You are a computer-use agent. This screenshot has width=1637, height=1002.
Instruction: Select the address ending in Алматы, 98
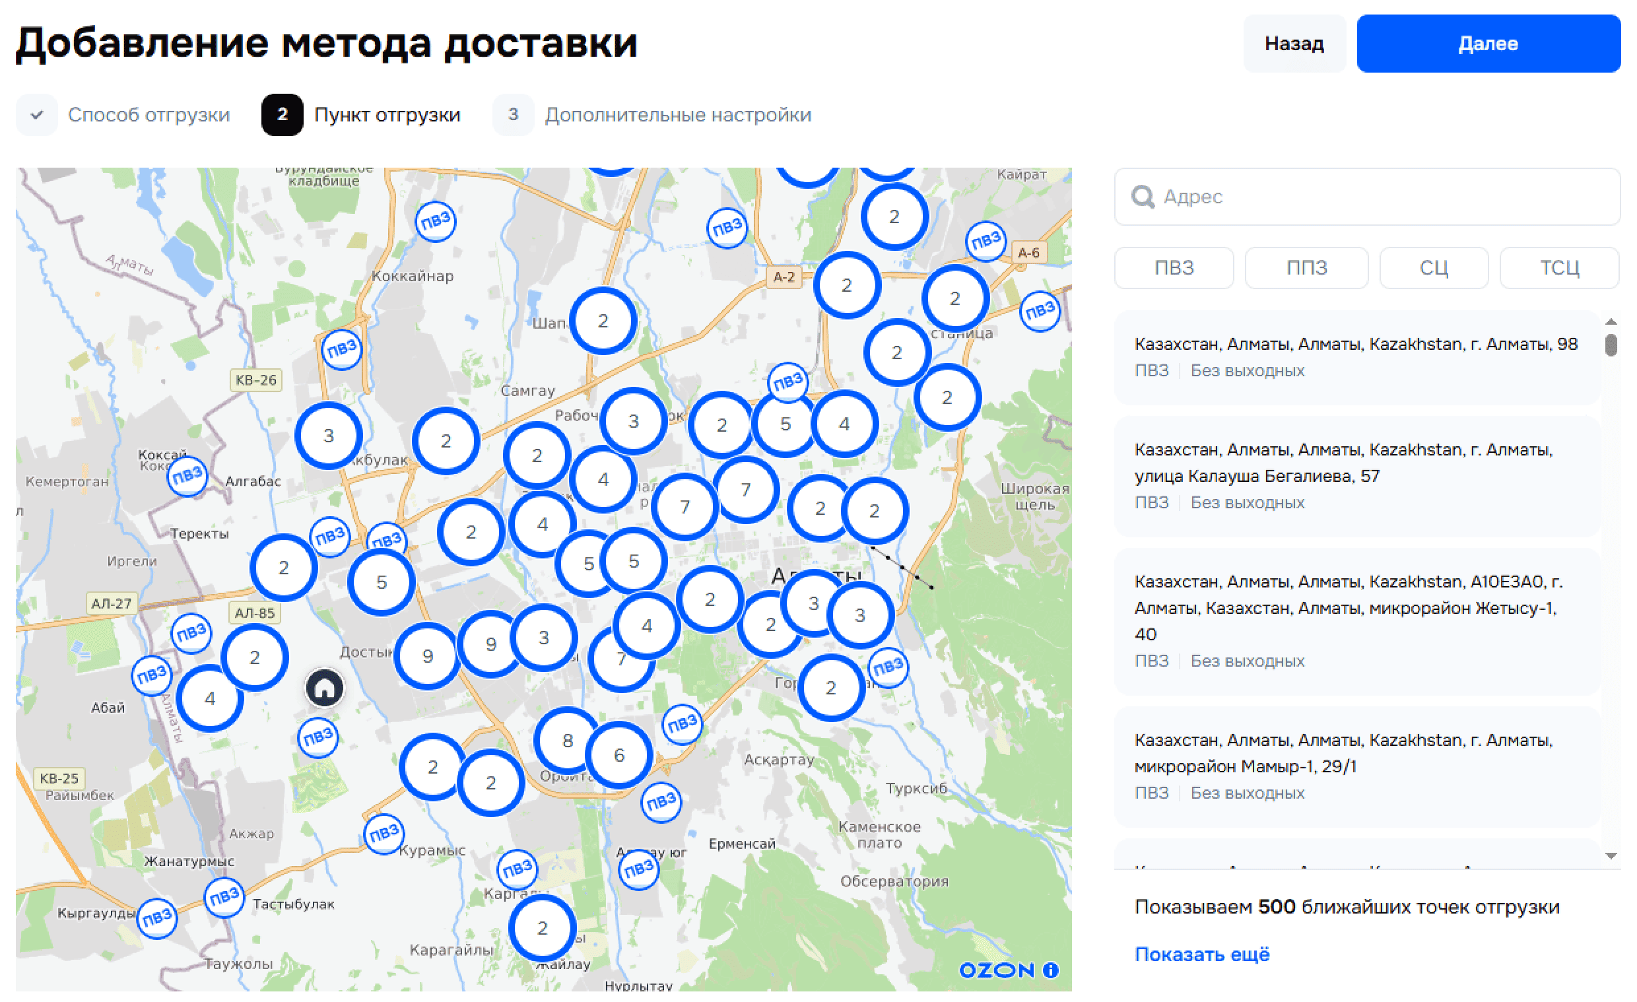1357,358
